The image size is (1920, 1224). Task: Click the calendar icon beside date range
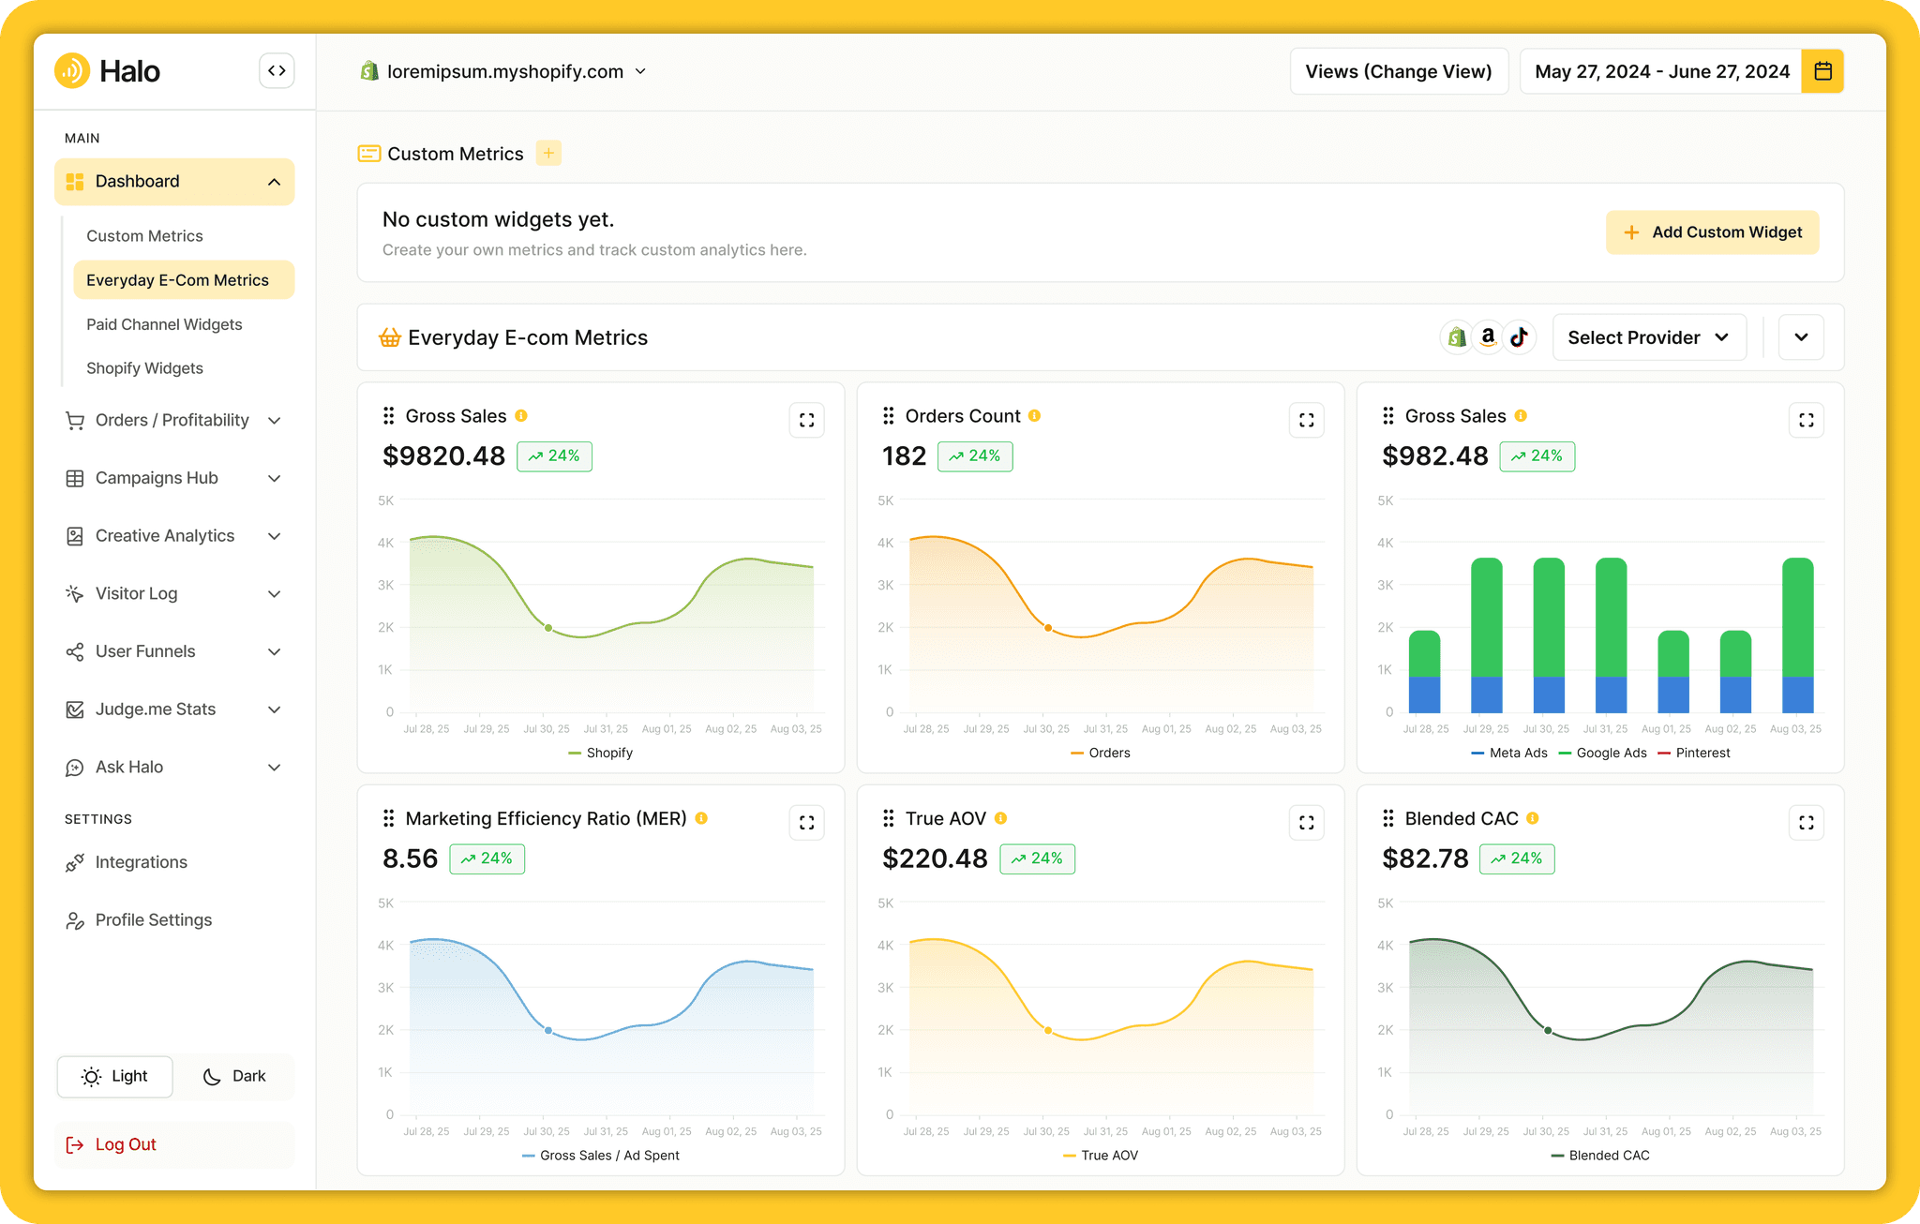(x=1822, y=71)
